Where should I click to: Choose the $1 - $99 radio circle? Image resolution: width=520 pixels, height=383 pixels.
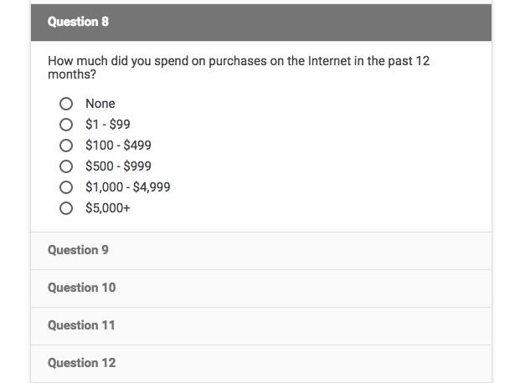pyautogui.click(x=66, y=125)
